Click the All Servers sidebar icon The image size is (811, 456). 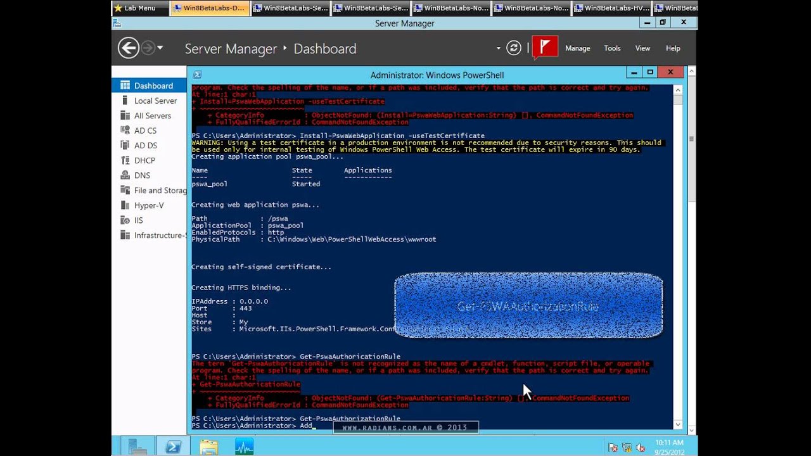pos(124,115)
